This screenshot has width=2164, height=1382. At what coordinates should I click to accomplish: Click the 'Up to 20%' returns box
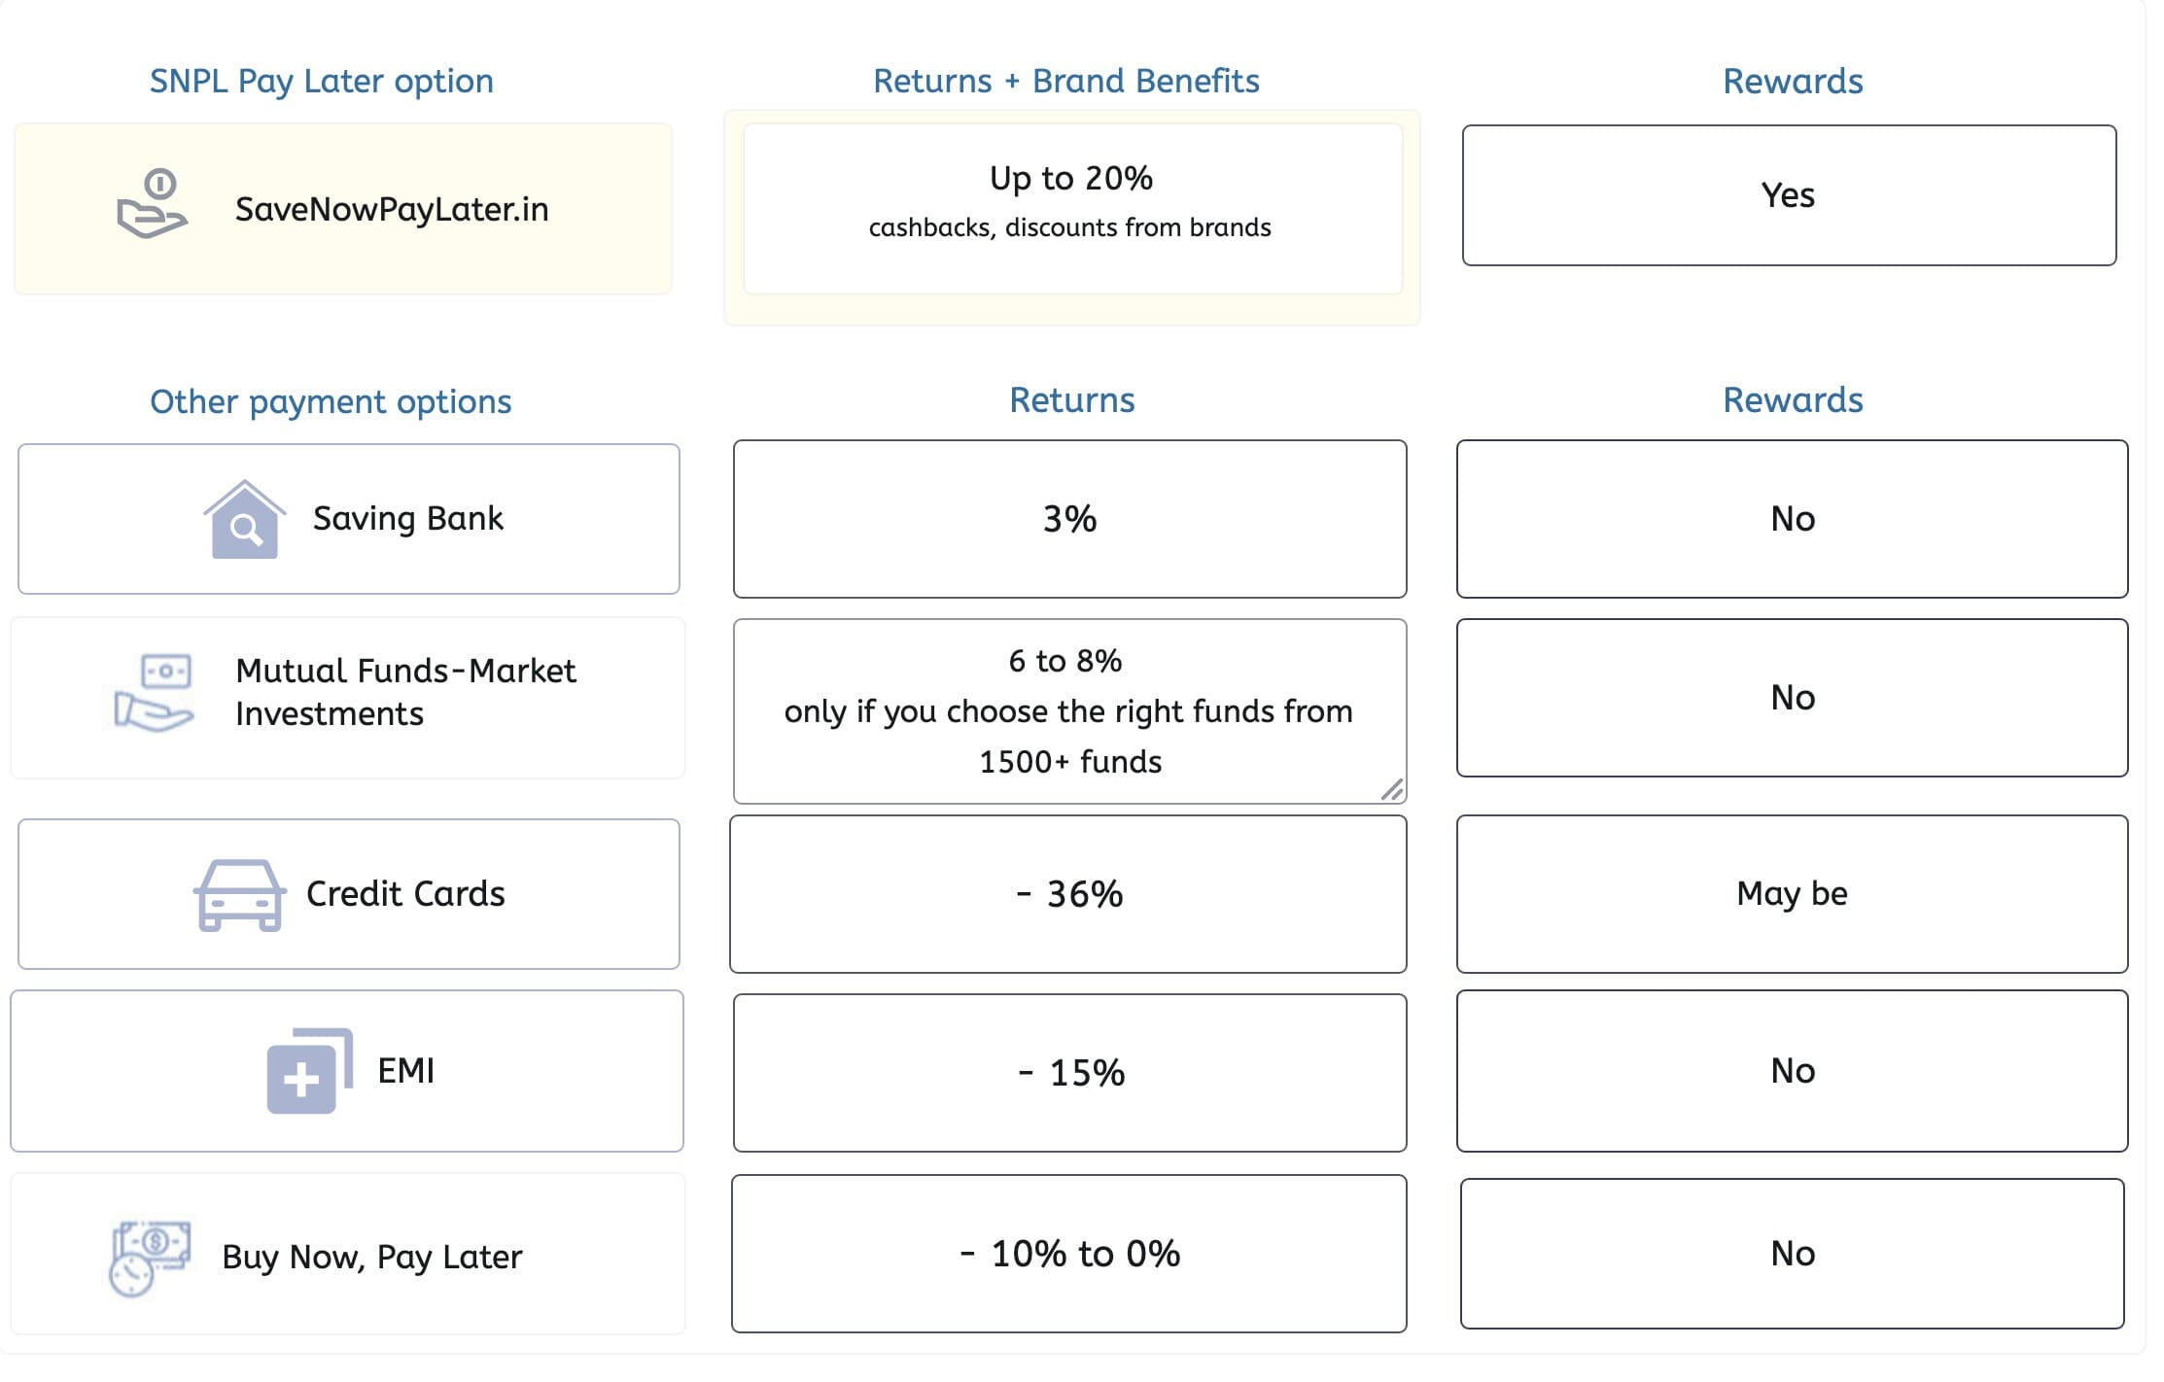point(1071,208)
